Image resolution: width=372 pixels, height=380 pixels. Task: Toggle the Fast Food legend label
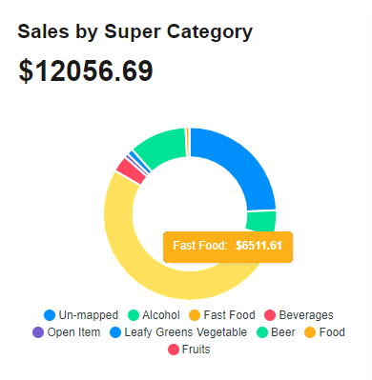tap(229, 315)
